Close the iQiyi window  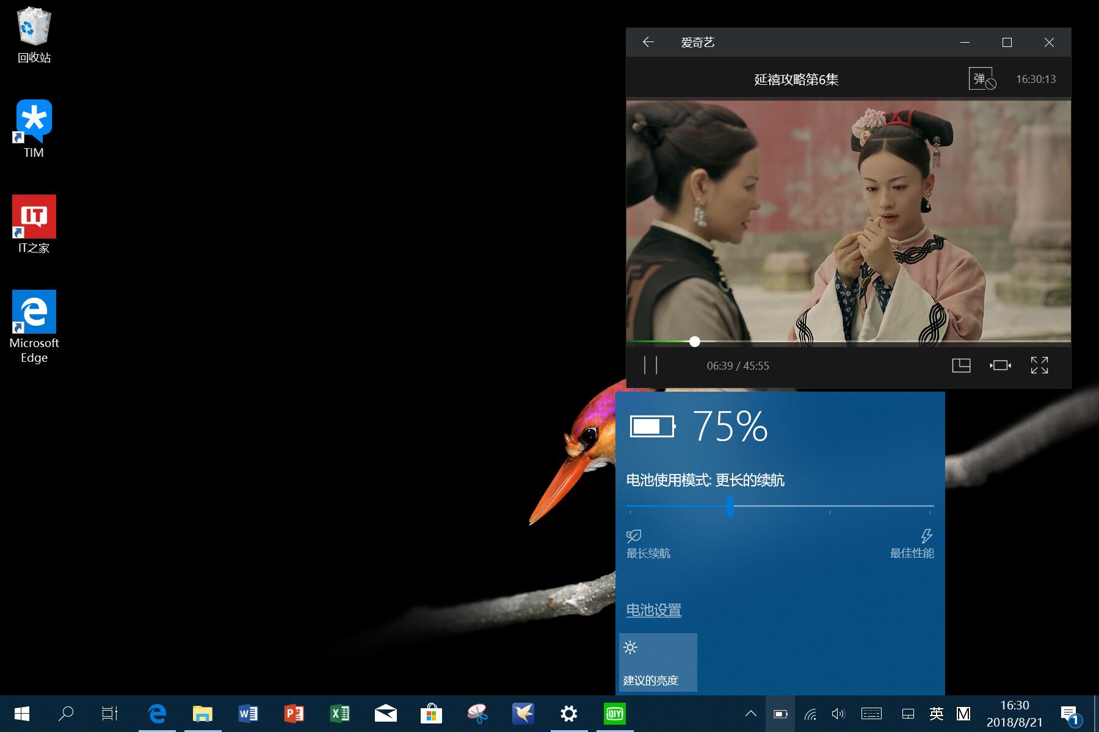point(1049,42)
